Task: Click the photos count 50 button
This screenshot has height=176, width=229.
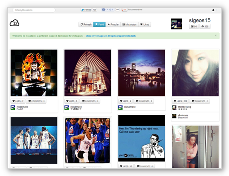Action: tap(194, 27)
